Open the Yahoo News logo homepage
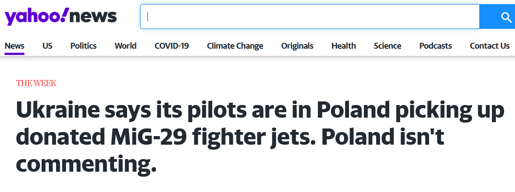The width and height of the screenshot is (515, 192). point(61,16)
